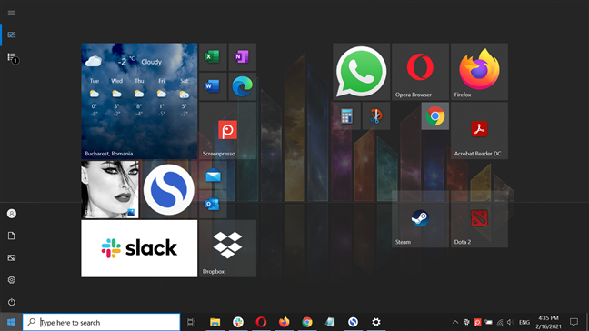Screen dimensions: 589x331
Task: Open the Weather tile for Bucharest
Action: tap(139, 101)
